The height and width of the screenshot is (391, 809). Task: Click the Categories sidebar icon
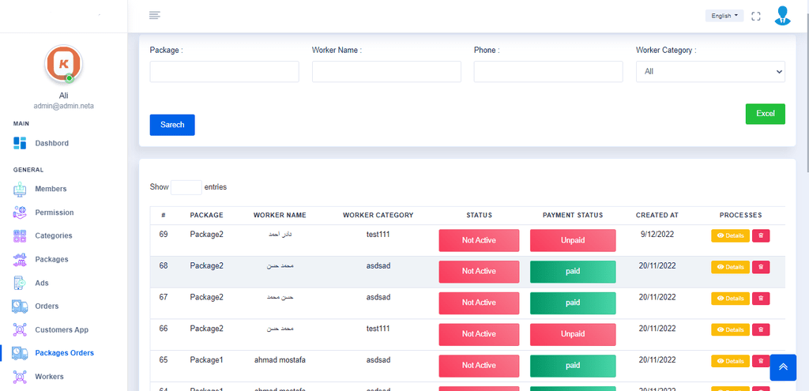click(x=20, y=235)
